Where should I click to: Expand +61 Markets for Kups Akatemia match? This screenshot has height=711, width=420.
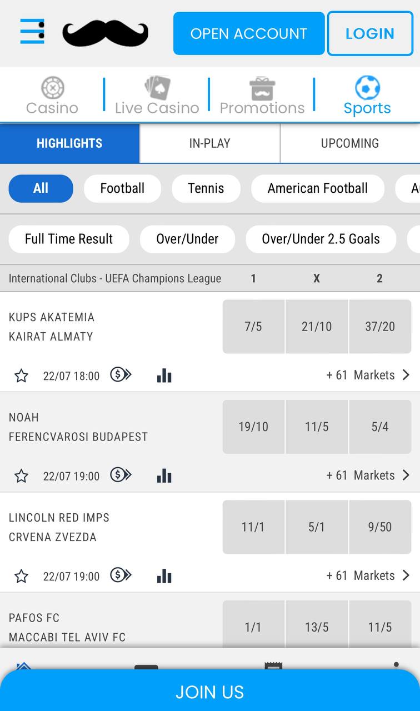coord(368,375)
